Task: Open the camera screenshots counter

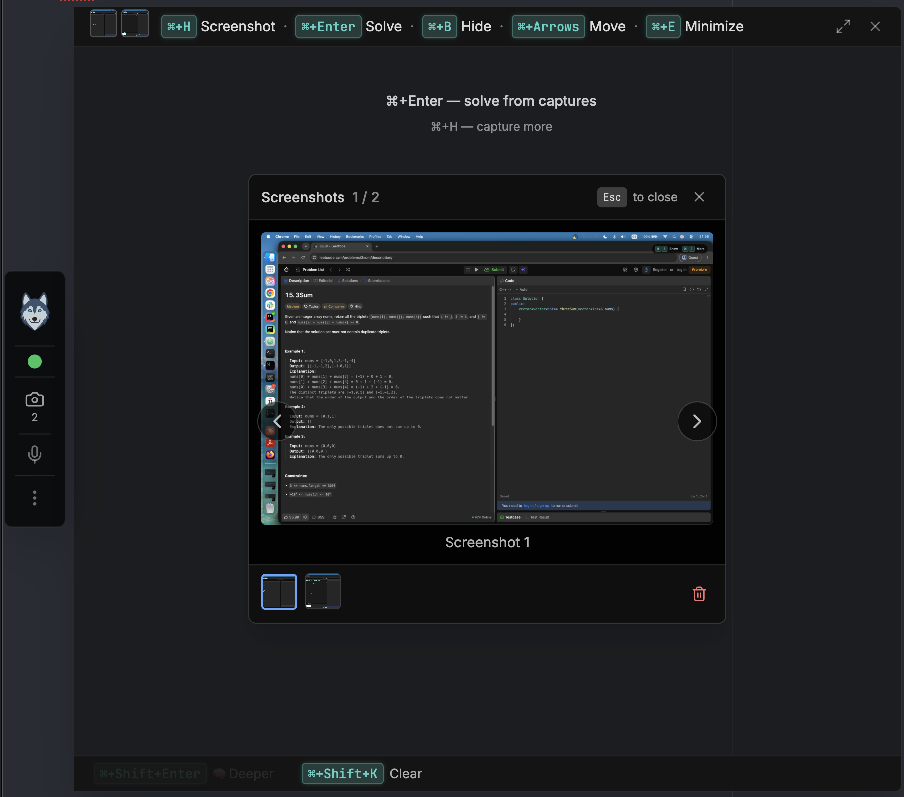Action: [35, 407]
